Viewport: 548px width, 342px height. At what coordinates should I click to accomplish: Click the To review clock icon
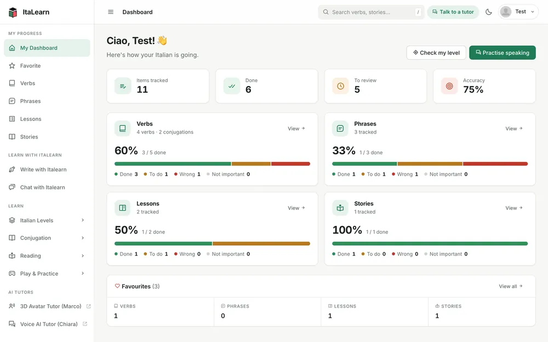click(x=340, y=86)
